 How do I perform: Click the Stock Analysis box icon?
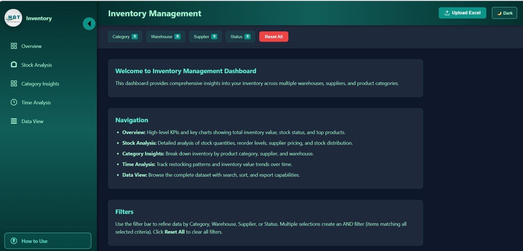coord(14,65)
